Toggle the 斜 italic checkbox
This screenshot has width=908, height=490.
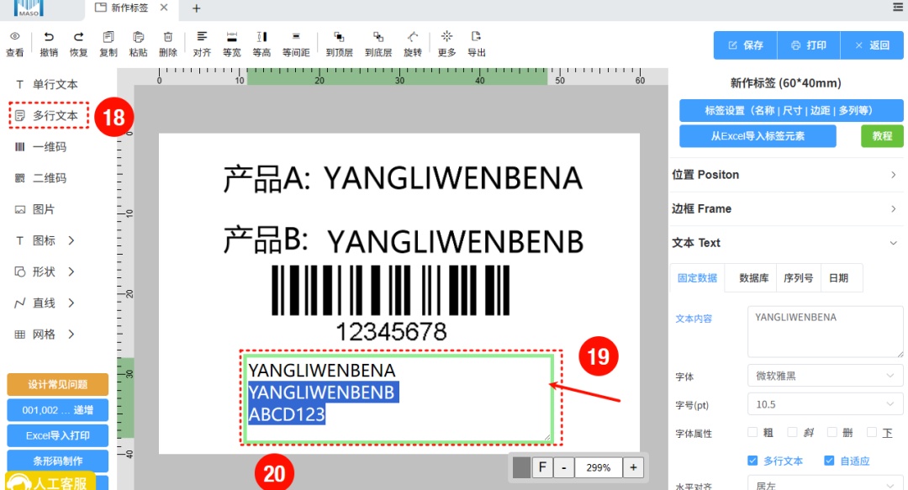click(x=792, y=432)
